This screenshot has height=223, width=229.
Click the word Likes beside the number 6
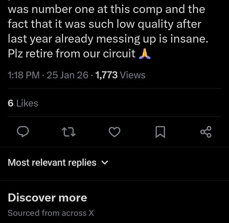[x=27, y=103]
